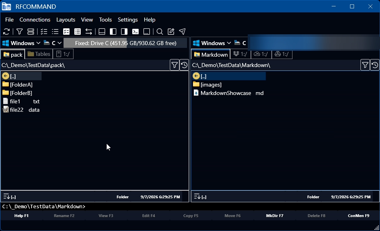Expand the left panel drive C dropdown

tap(53, 43)
